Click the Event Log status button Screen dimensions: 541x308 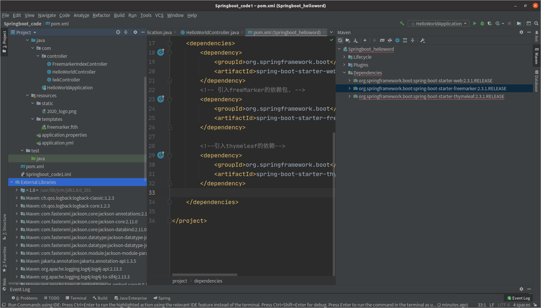[x=518, y=298]
